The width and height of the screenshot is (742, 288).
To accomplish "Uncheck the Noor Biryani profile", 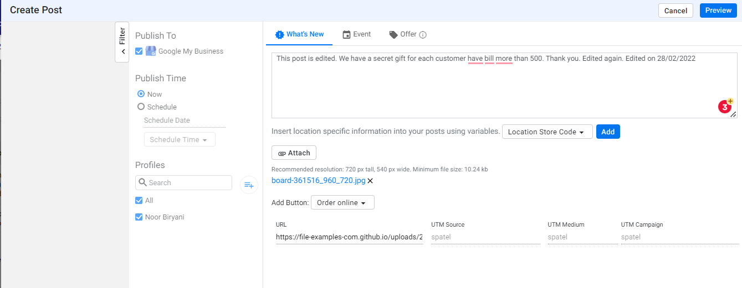I will click(x=139, y=217).
